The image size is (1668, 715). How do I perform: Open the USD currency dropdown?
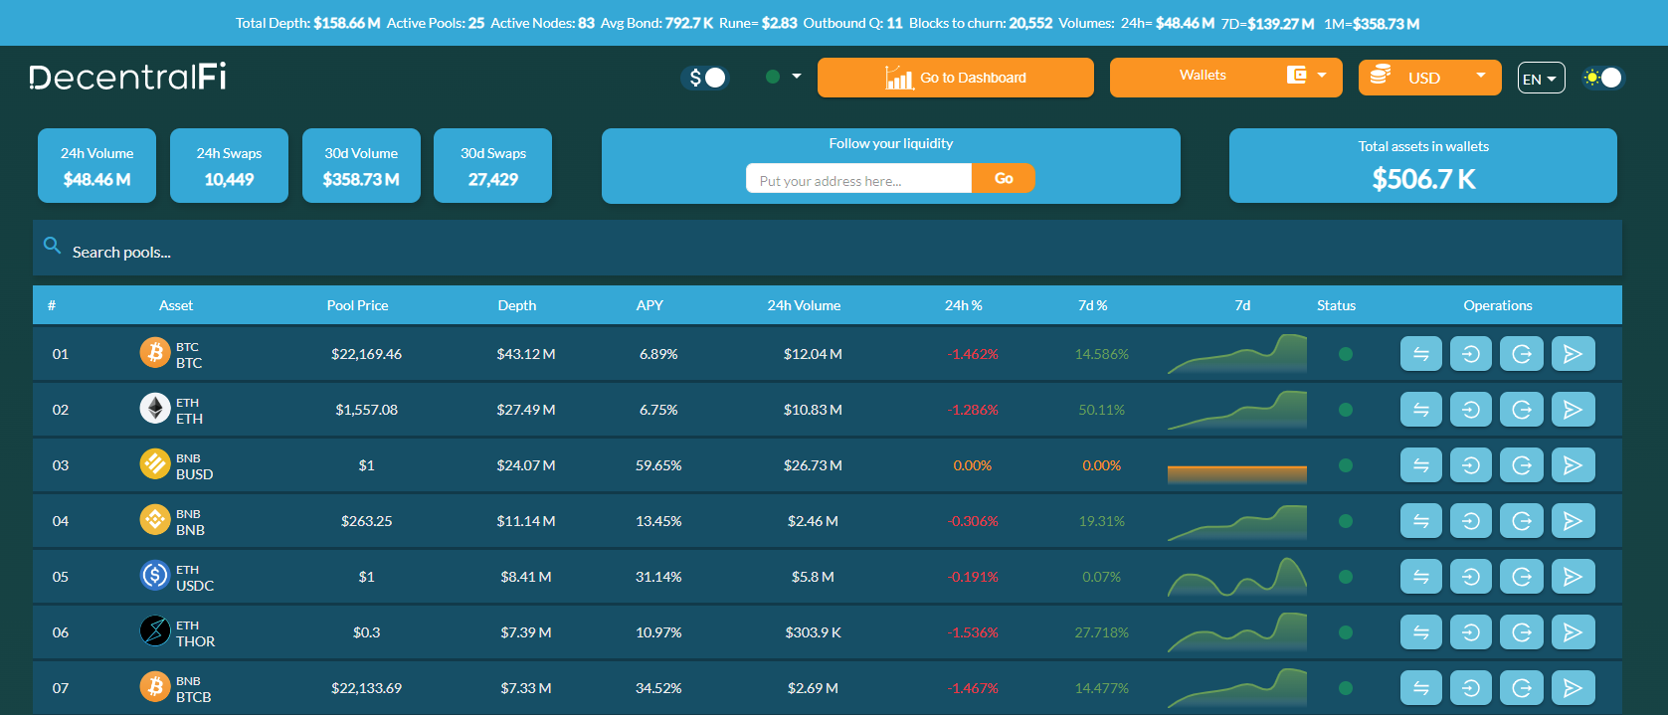pos(1429,77)
